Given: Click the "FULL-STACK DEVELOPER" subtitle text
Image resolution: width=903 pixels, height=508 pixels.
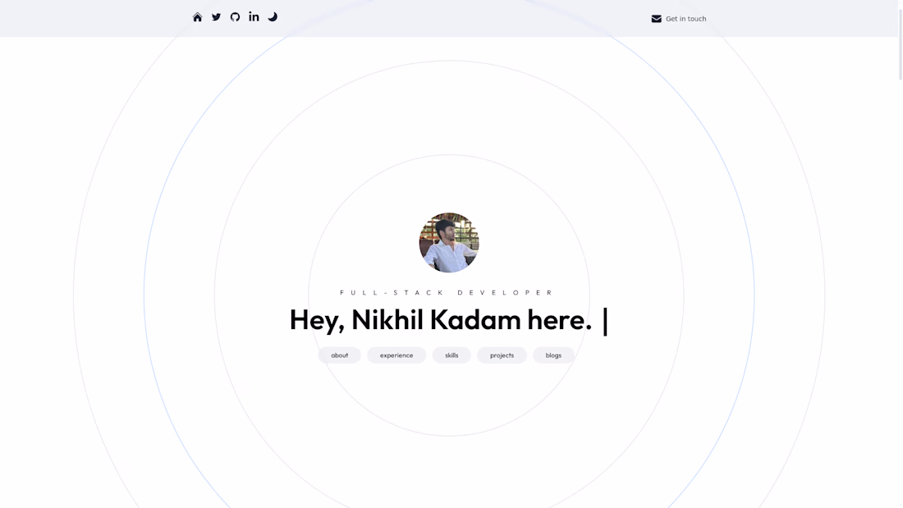Looking at the screenshot, I should pos(448,293).
